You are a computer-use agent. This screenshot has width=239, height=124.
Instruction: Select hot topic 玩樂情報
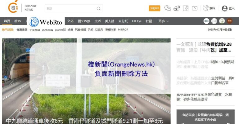80,29
